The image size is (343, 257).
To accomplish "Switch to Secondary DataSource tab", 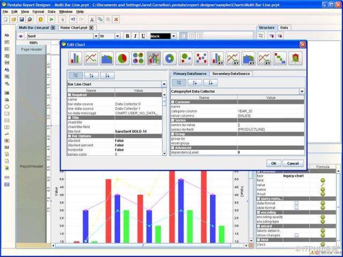I will click(231, 74).
